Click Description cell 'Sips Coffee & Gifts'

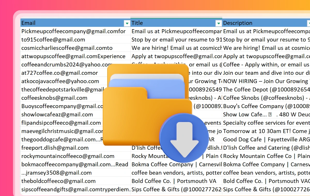[266, 189]
